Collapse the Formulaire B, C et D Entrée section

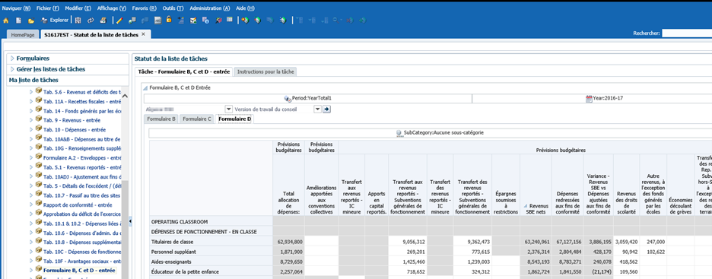tap(145, 88)
